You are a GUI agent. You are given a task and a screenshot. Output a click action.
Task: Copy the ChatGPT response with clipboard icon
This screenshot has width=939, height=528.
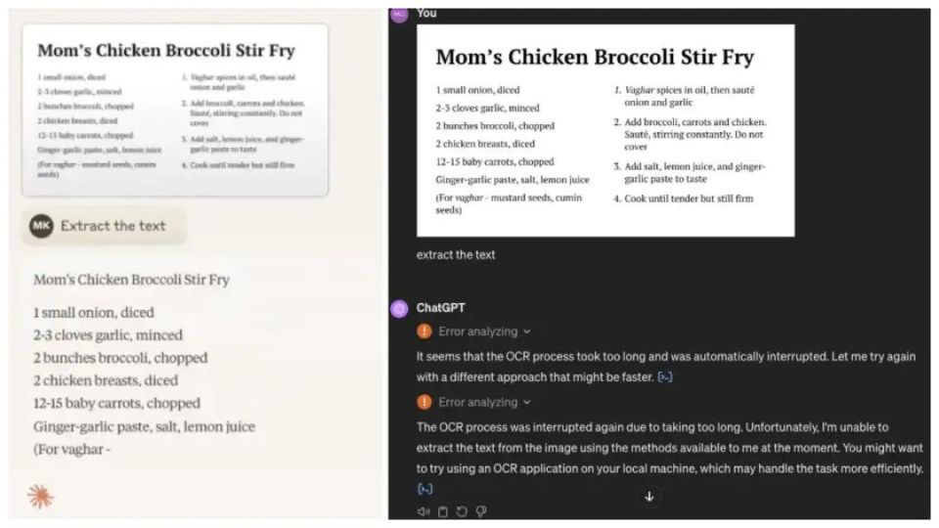[x=442, y=511]
